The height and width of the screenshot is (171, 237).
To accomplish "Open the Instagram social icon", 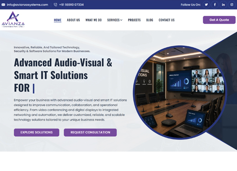I will (x=232, y=5).
